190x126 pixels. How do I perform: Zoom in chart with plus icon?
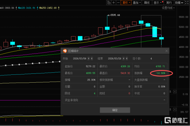pyautogui.click(x=114, y=2)
